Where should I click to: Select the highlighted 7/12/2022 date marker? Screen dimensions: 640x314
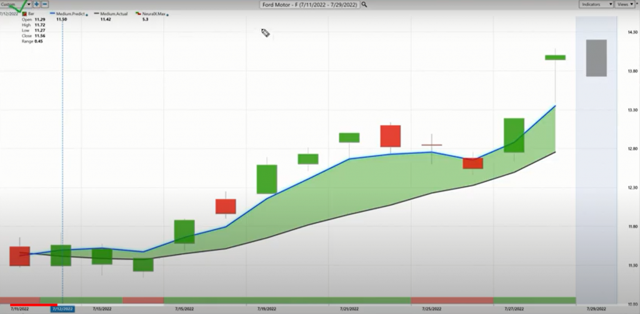(62, 309)
